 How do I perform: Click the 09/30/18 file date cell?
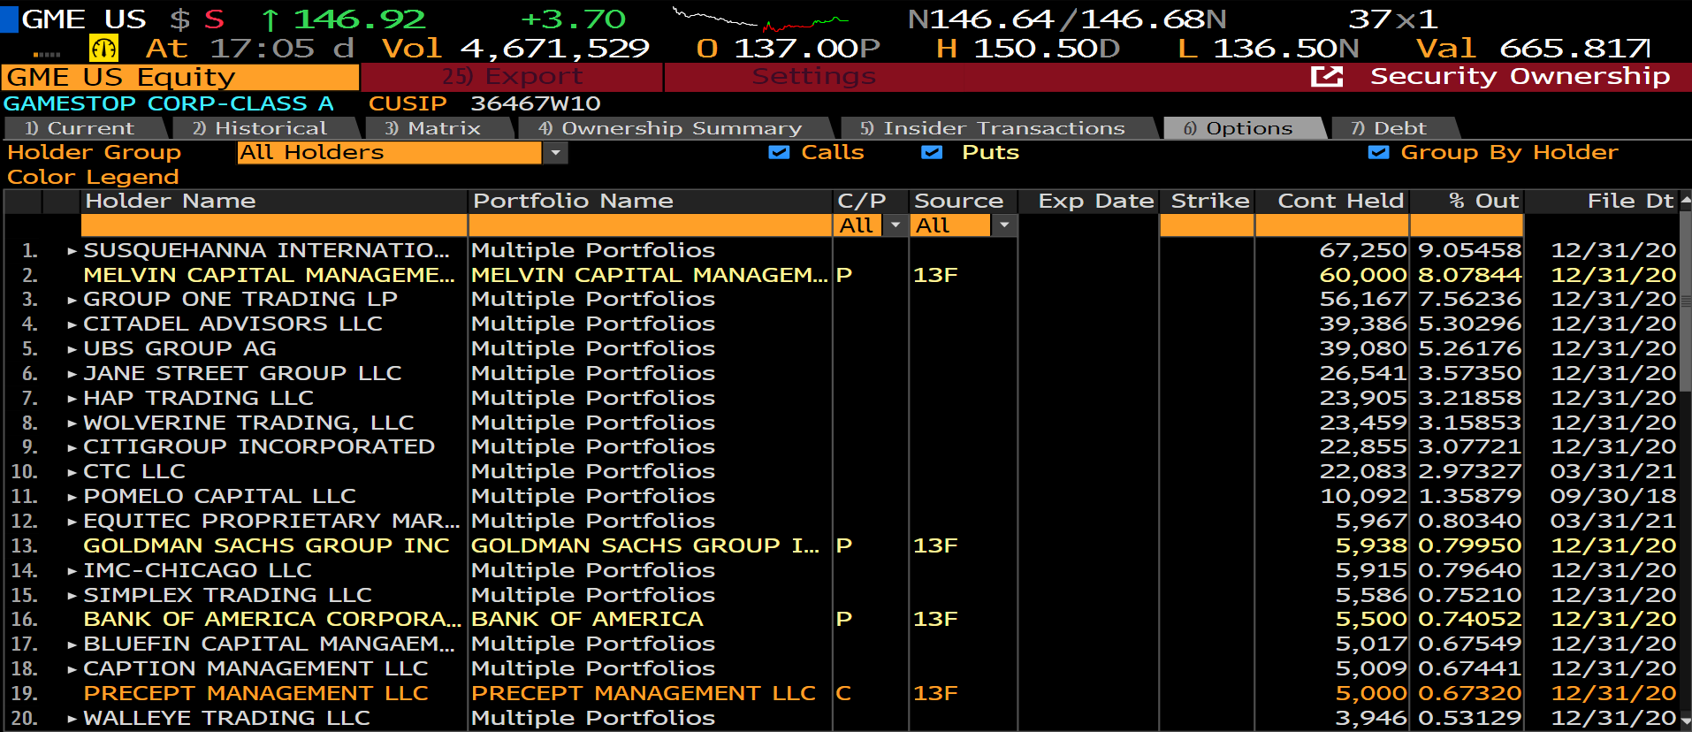pos(1613,497)
